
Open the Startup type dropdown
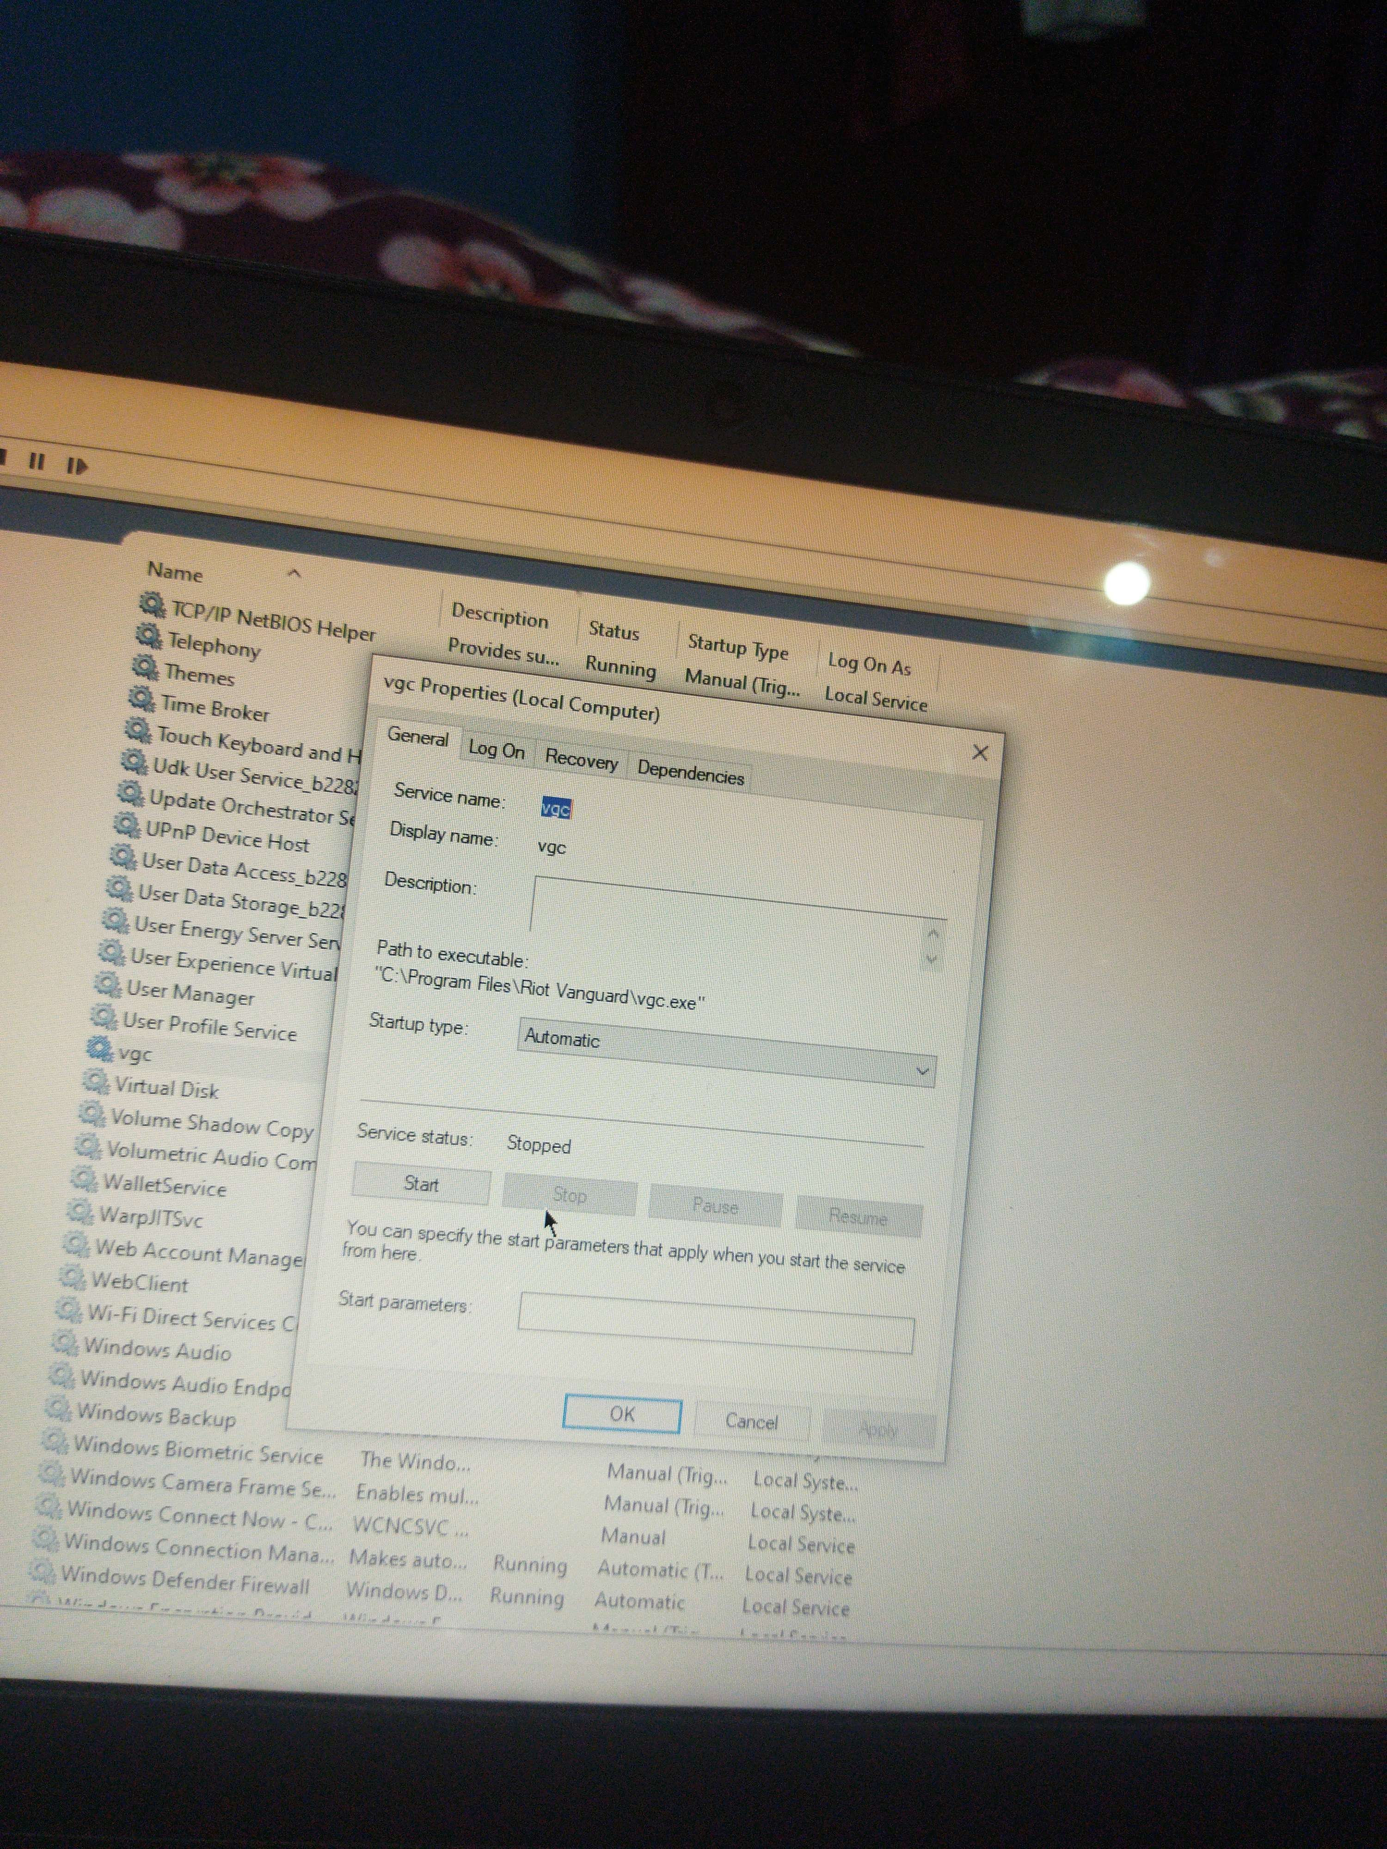725,1053
